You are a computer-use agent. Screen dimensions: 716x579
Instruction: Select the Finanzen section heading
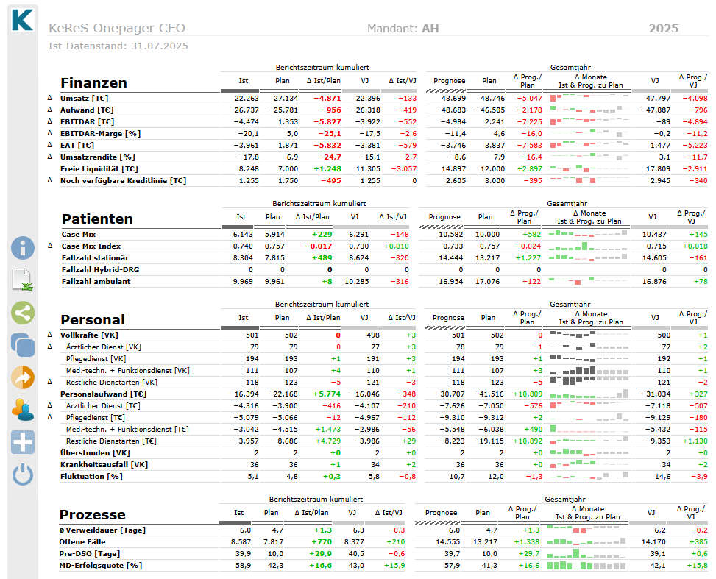click(x=93, y=82)
